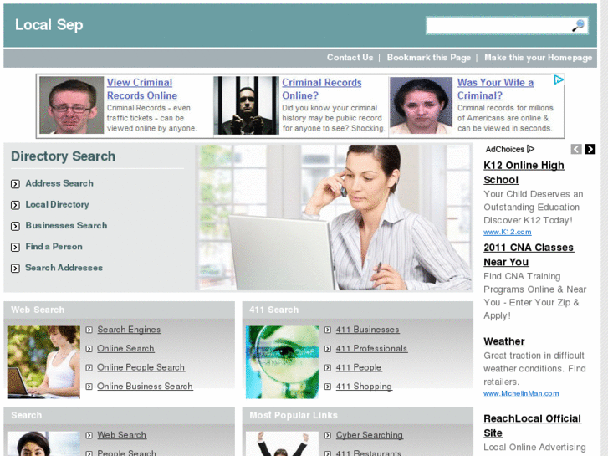
Task: Open the Web Search link under Search
Action: point(122,435)
